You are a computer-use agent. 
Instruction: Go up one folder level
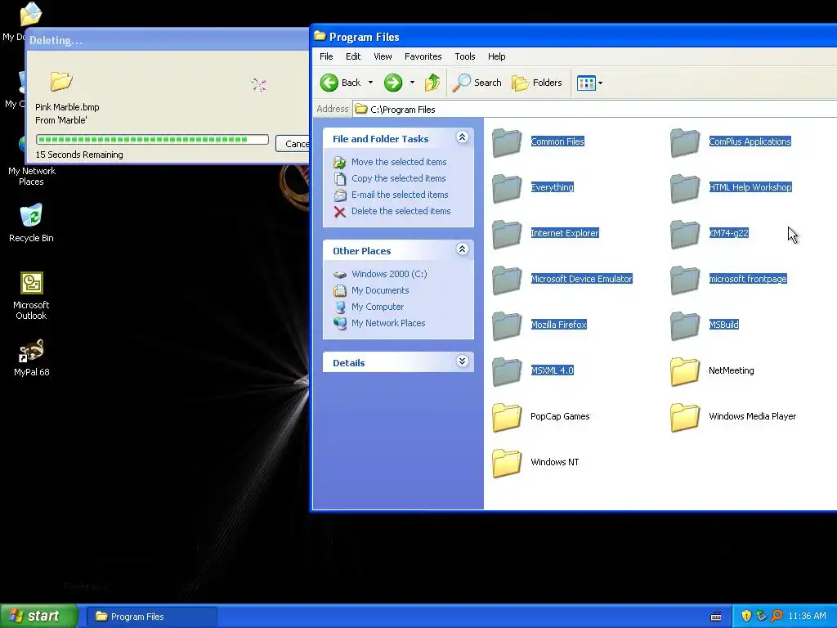pyautogui.click(x=432, y=83)
